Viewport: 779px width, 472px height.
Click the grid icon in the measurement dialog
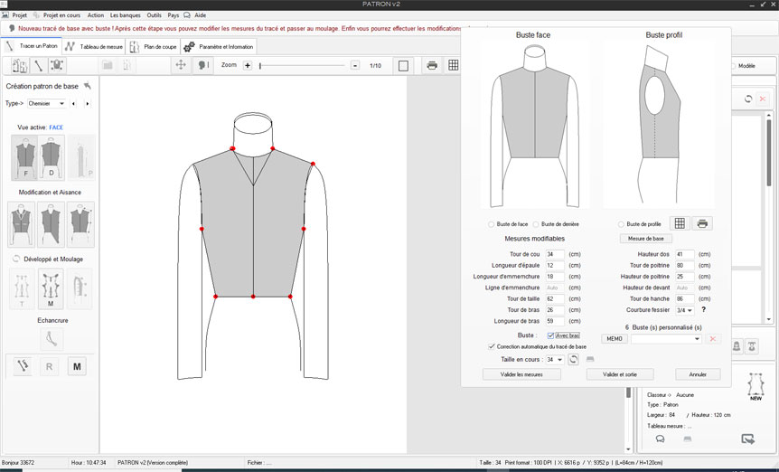pyautogui.click(x=680, y=223)
